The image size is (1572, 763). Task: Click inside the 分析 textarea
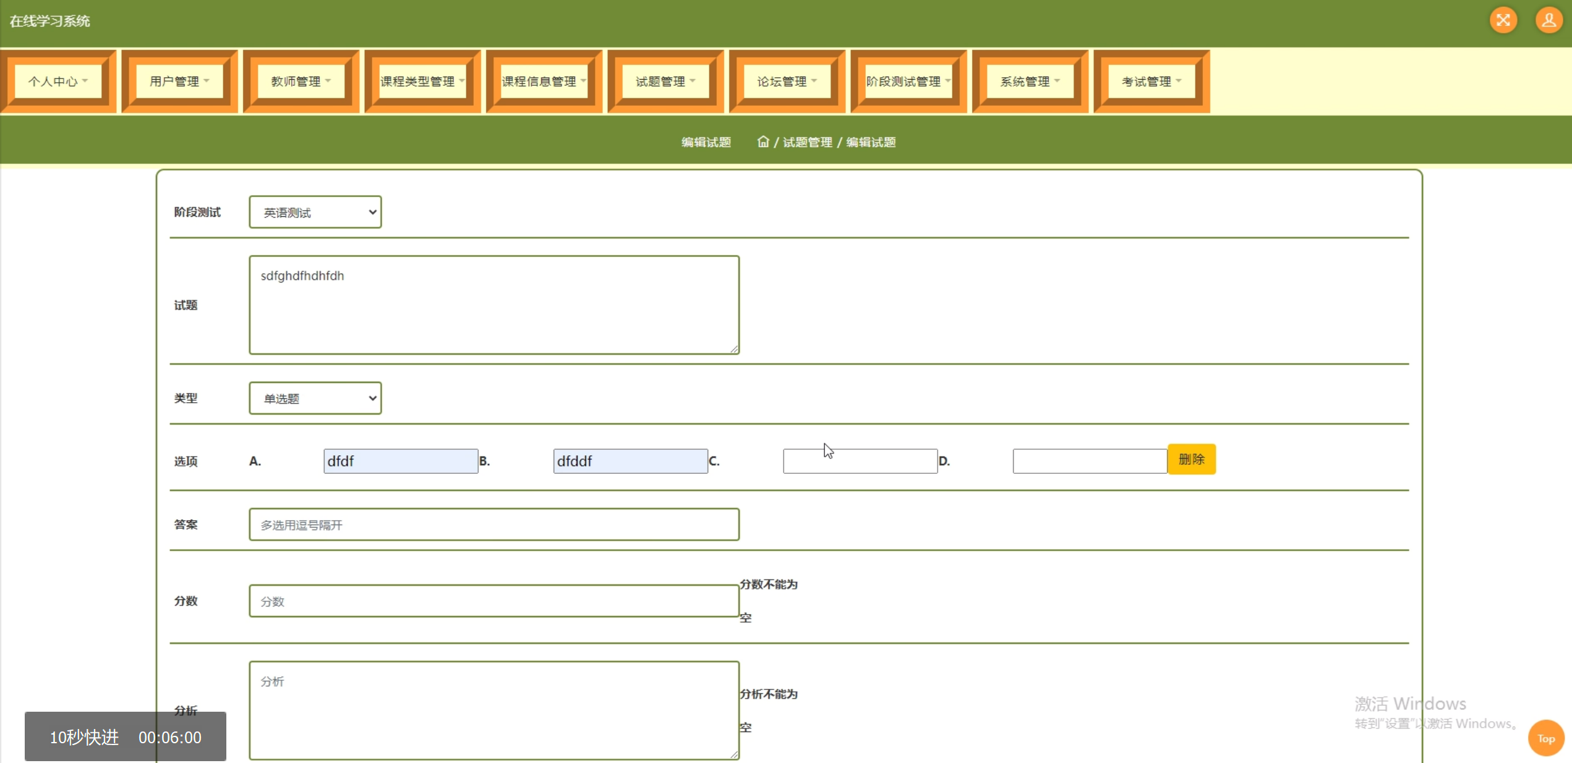pos(493,710)
